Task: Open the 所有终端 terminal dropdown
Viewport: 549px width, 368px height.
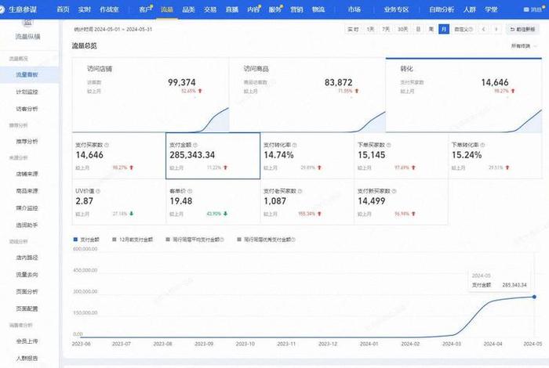Action: pyautogui.click(x=524, y=46)
